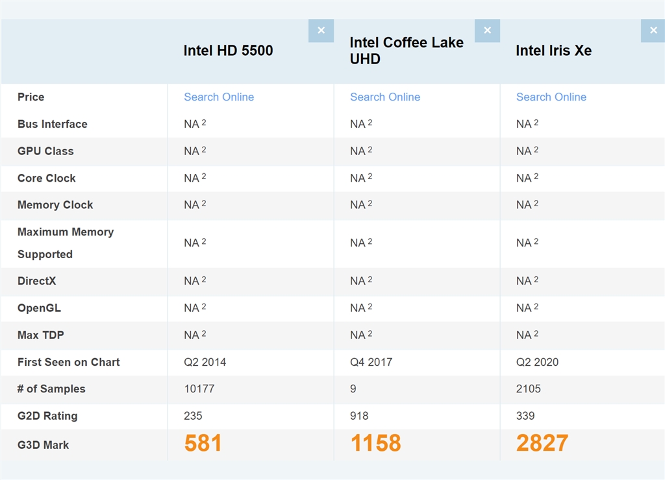The width and height of the screenshot is (665, 480).
Task: Click the Bus Interface row label
Action: coord(53,124)
